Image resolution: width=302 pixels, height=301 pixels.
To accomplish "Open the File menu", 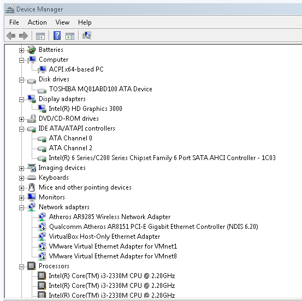I will 14,22.
